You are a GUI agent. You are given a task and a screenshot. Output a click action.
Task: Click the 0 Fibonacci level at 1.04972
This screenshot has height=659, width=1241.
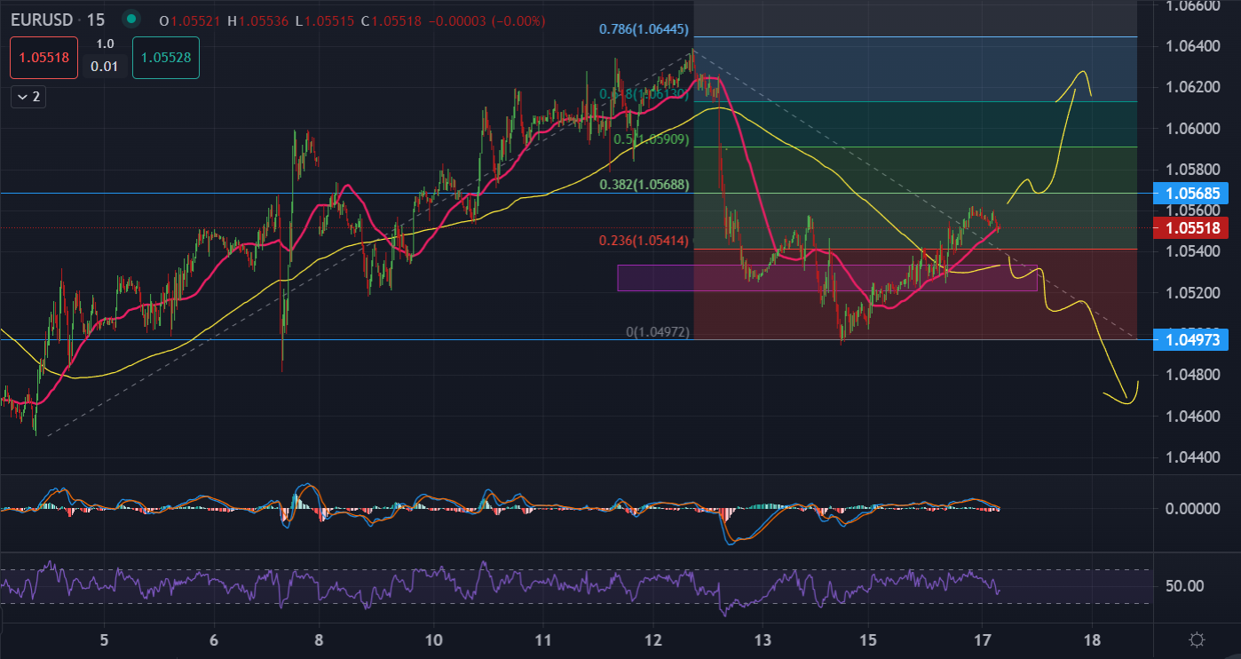tap(657, 332)
